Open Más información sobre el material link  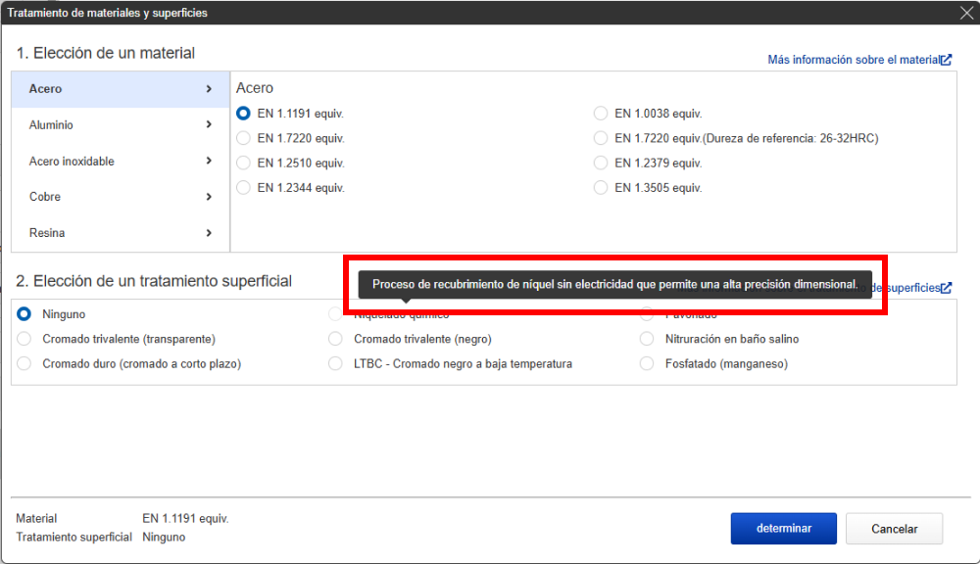(853, 60)
